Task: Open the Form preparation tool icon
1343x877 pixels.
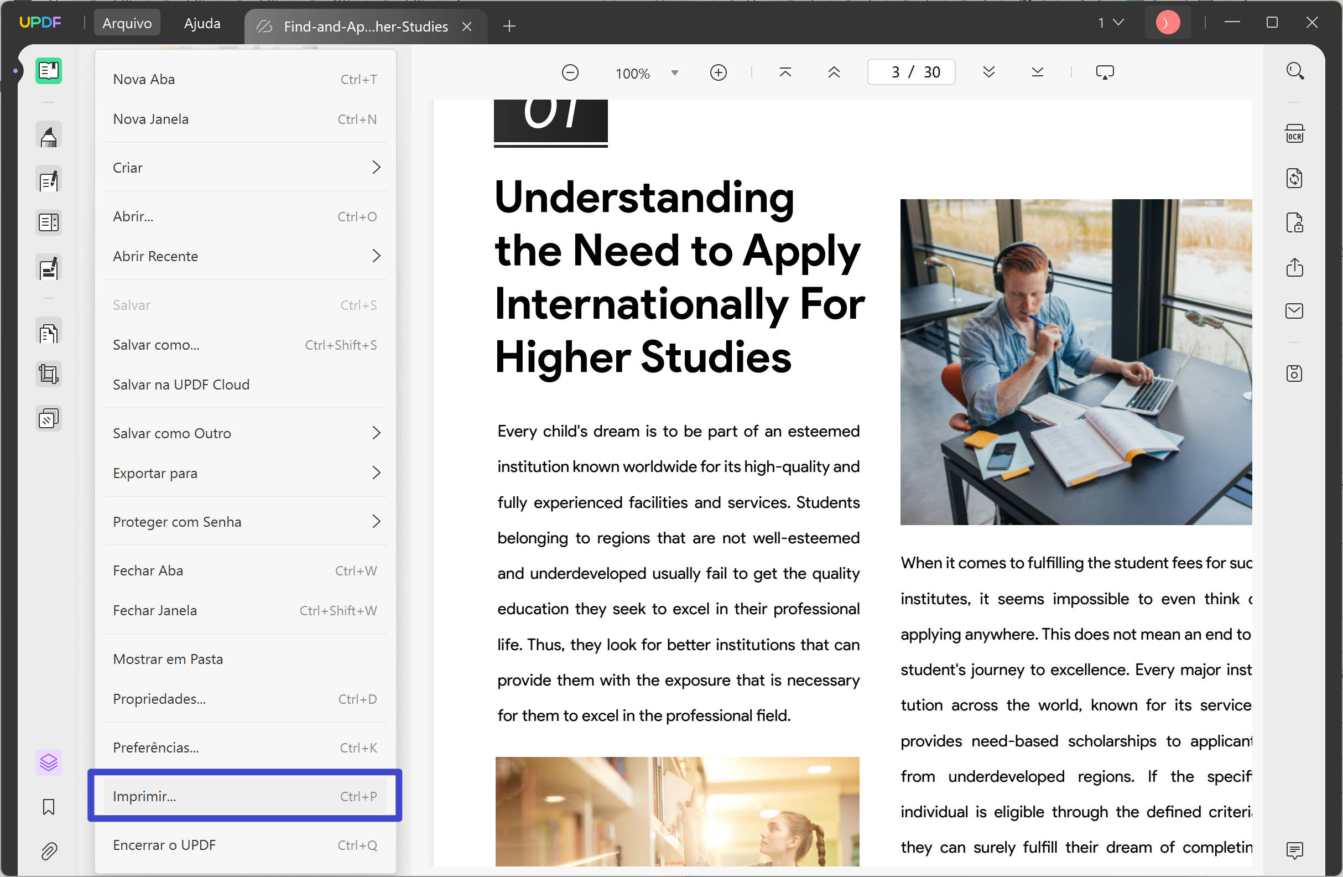Action: click(49, 223)
